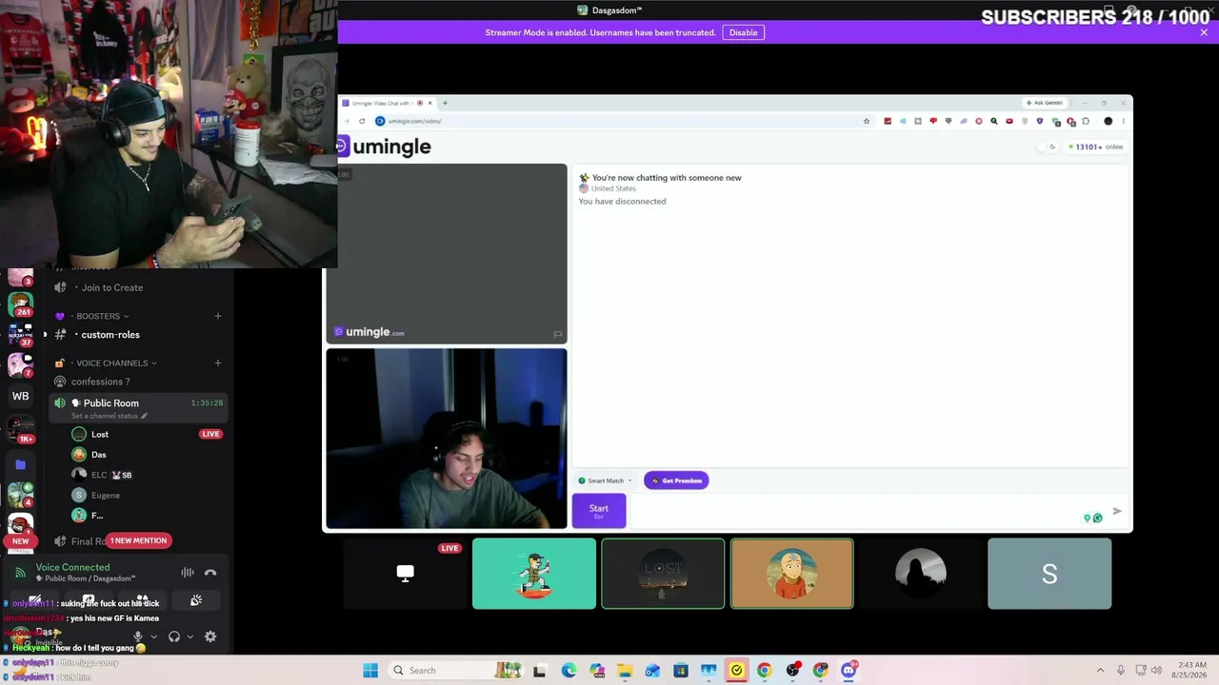Show hidden system tray icons
Screen dimensions: 1219x685
(1100, 670)
